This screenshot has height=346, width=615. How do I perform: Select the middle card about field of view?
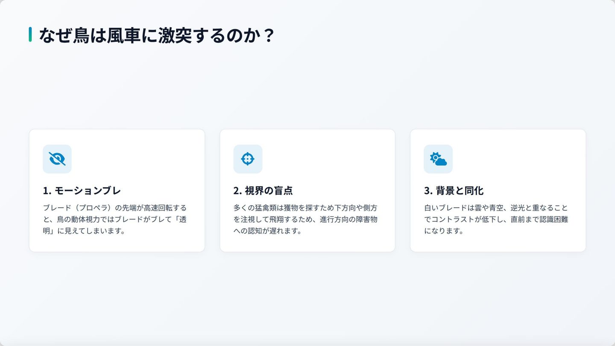(307, 191)
